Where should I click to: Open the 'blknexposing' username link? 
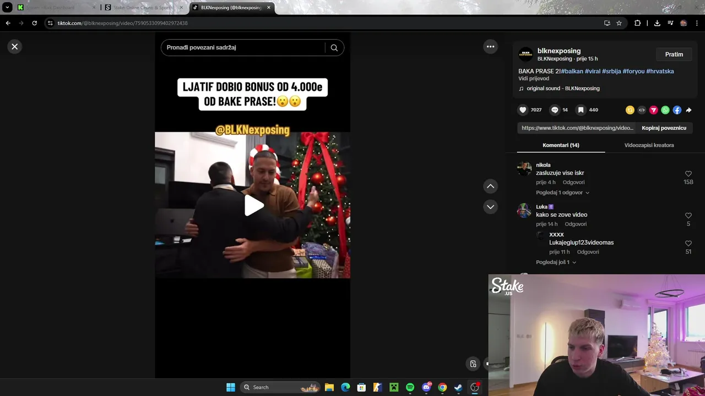pyautogui.click(x=558, y=51)
